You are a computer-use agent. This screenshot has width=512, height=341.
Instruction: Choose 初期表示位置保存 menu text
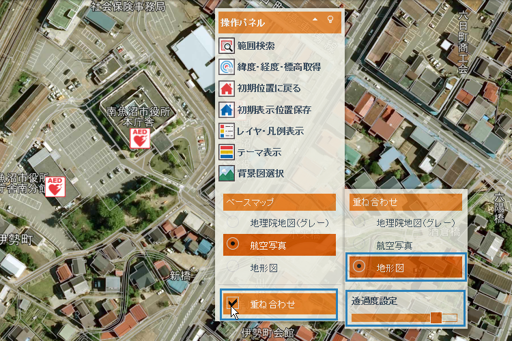(274, 110)
